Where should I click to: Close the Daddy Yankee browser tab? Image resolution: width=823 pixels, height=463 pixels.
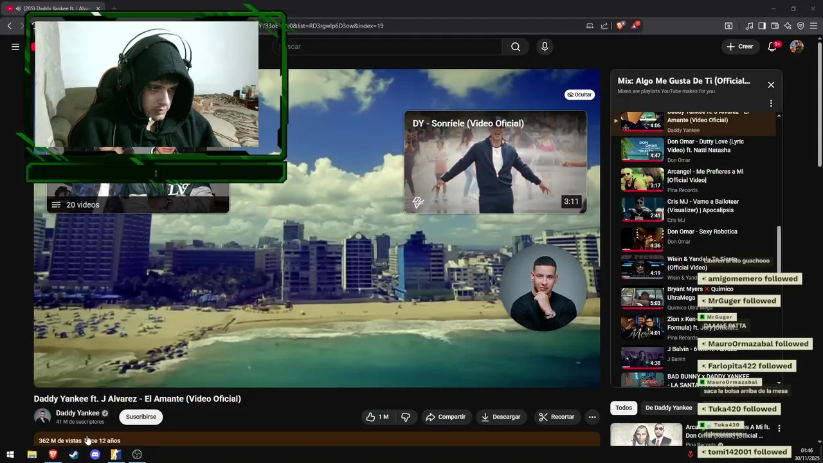coord(98,8)
